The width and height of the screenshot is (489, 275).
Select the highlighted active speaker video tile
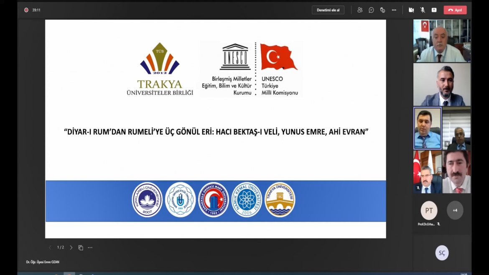(x=428, y=128)
